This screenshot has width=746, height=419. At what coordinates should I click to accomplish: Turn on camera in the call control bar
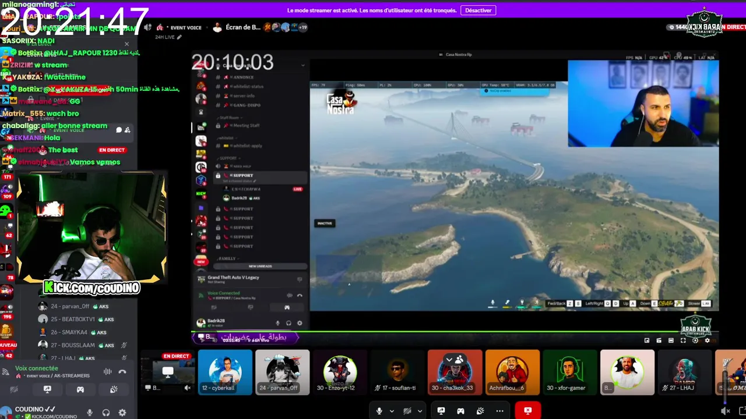[x=407, y=411]
